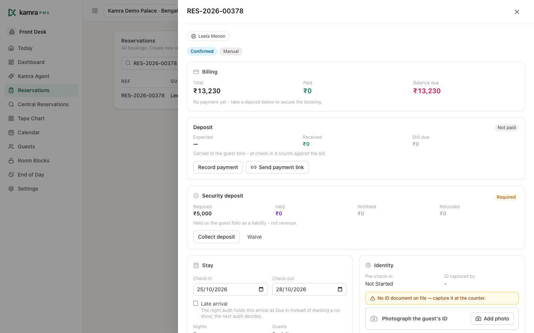Click the Front Desk building icon

(x=12, y=32)
